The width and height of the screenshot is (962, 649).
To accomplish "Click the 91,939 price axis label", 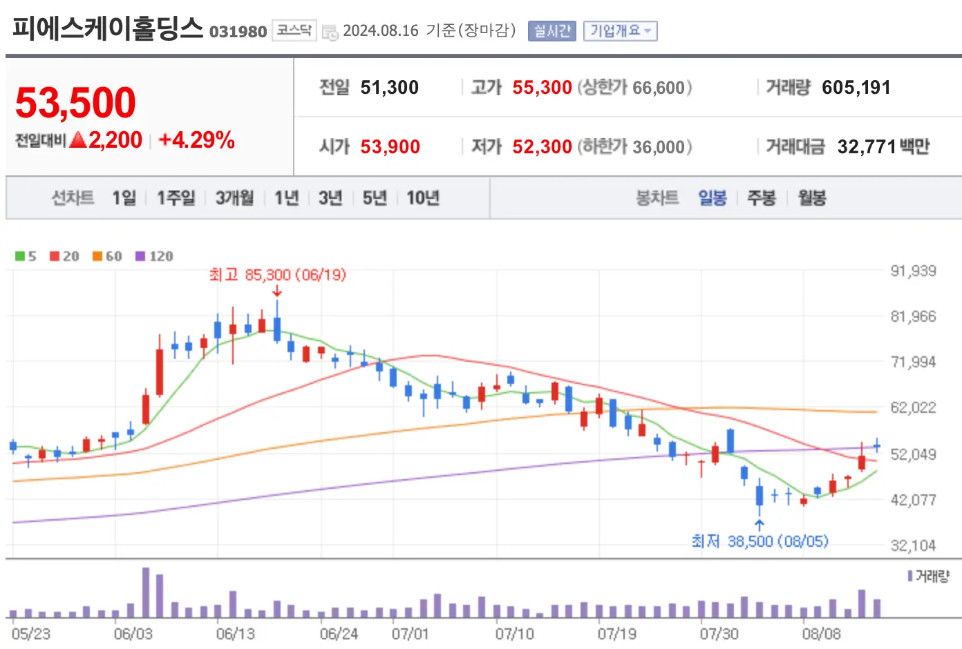I will [913, 271].
